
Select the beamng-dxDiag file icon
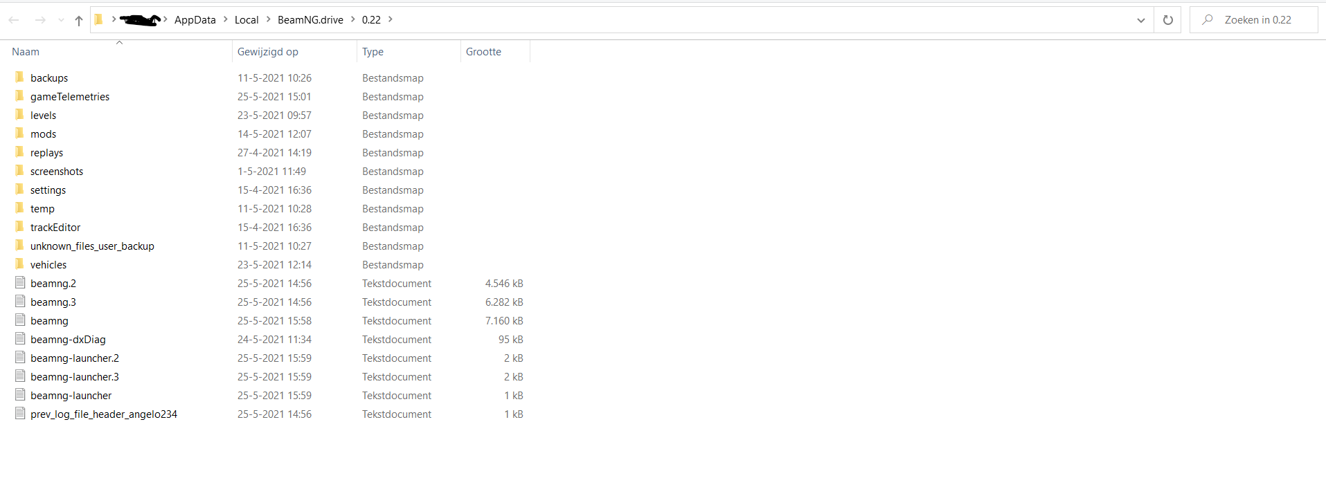pos(20,338)
